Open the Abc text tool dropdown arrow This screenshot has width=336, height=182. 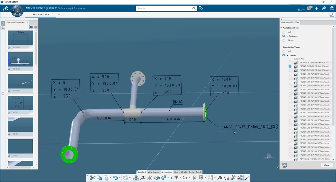[x=190, y=178]
